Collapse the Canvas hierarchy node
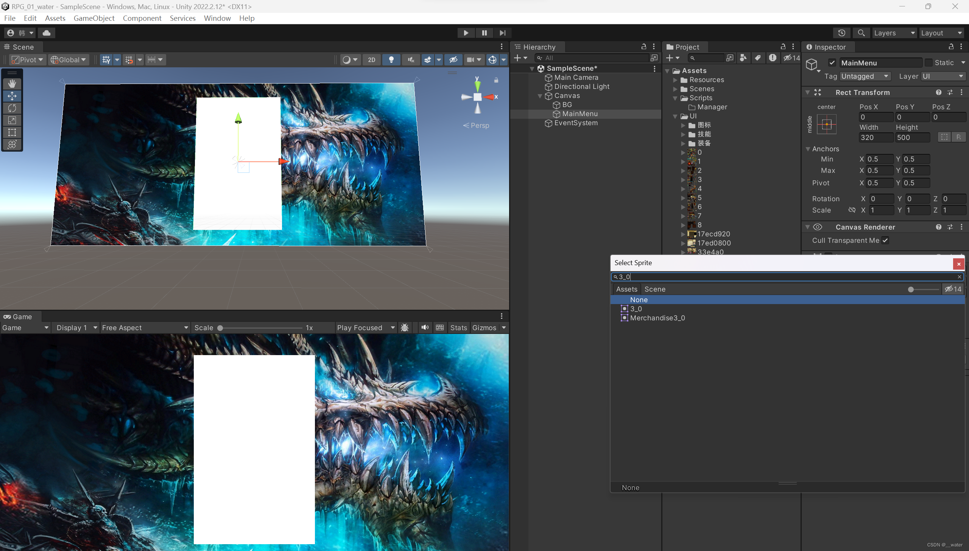 tap(540, 96)
